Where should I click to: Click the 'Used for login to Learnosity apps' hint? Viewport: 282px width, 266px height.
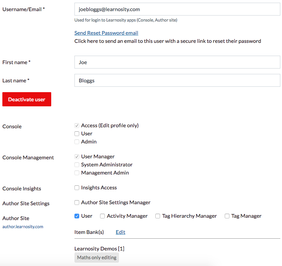click(126, 20)
